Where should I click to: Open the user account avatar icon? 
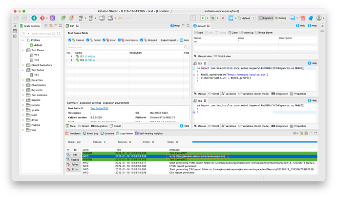click(x=319, y=18)
